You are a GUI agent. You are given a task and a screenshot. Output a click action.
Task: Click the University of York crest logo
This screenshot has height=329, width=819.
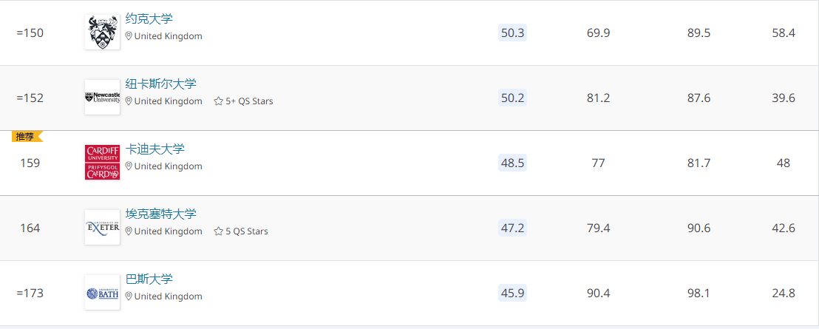[x=102, y=33]
